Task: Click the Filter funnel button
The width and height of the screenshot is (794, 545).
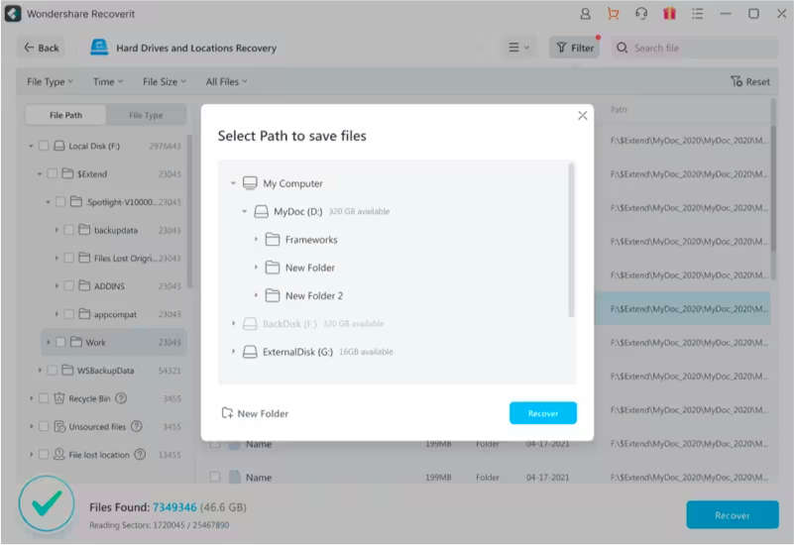Action: pos(574,48)
